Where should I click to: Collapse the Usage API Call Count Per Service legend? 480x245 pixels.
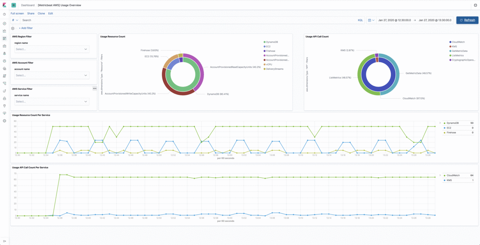(x=440, y=175)
